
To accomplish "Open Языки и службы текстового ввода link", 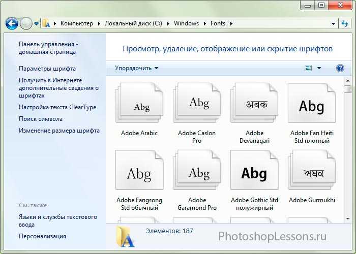I will [x=58, y=220].
